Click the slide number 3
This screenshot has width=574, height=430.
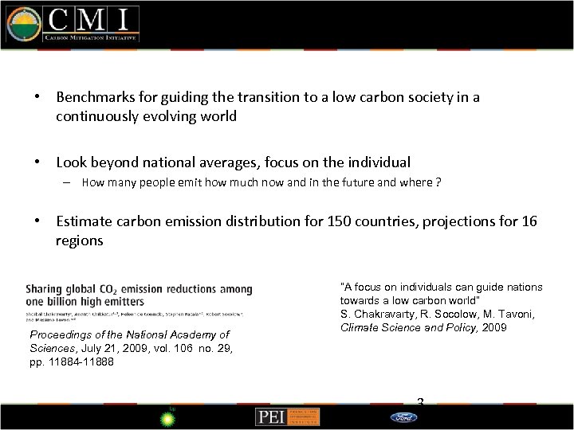coord(420,402)
